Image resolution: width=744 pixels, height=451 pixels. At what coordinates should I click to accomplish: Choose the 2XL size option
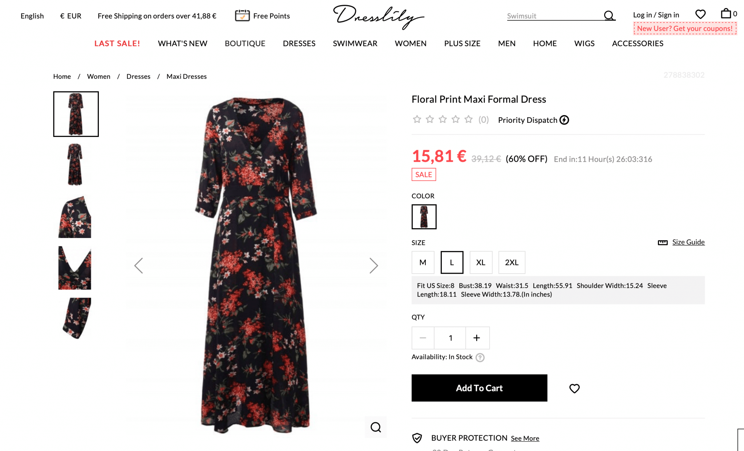[511, 262]
